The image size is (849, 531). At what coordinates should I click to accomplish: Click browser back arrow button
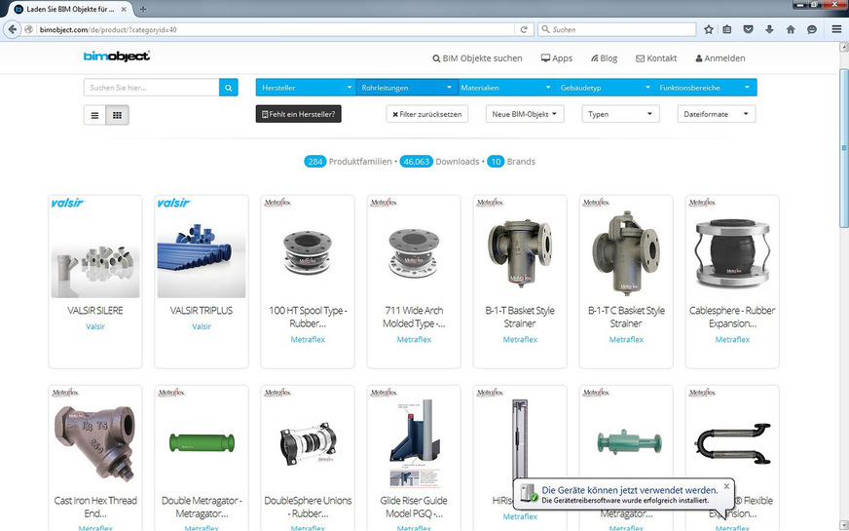click(14, 29)
